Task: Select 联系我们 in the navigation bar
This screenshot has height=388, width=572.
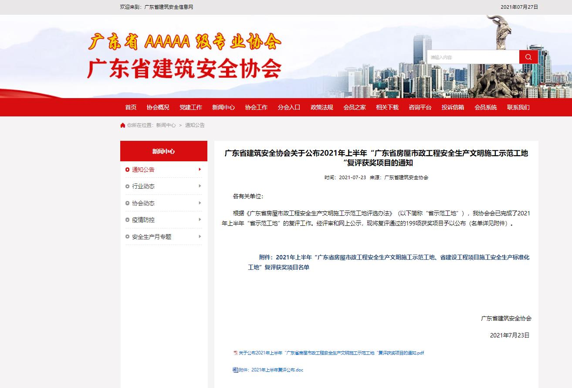Action: (x=518, y=107)
